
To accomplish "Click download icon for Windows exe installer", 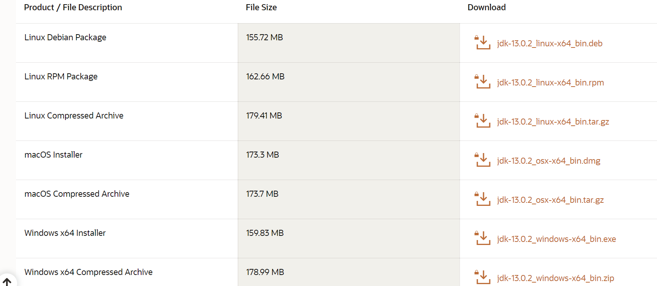I will pyautogui.click(x=483, y=239).
